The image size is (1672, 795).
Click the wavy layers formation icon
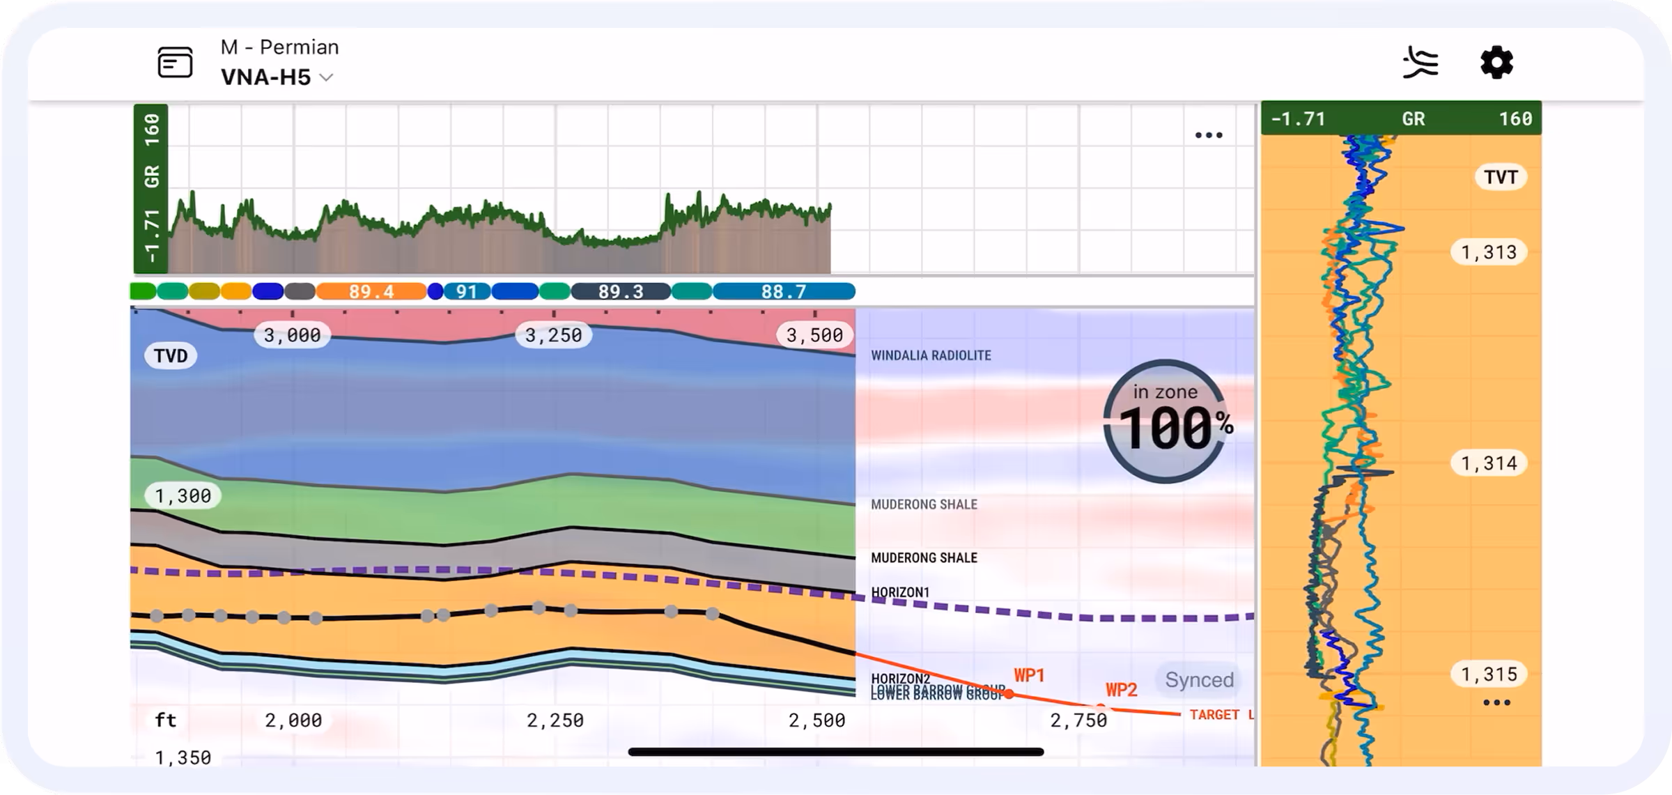point(1421,63)
